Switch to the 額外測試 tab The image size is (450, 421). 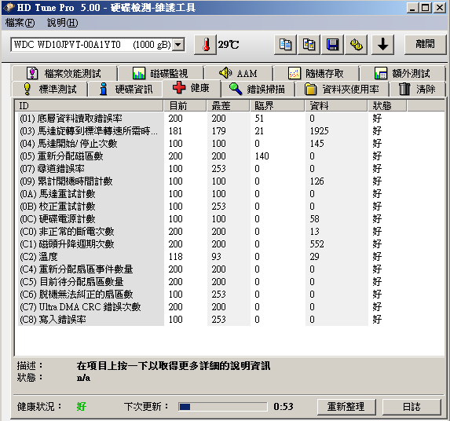point(402,74)
